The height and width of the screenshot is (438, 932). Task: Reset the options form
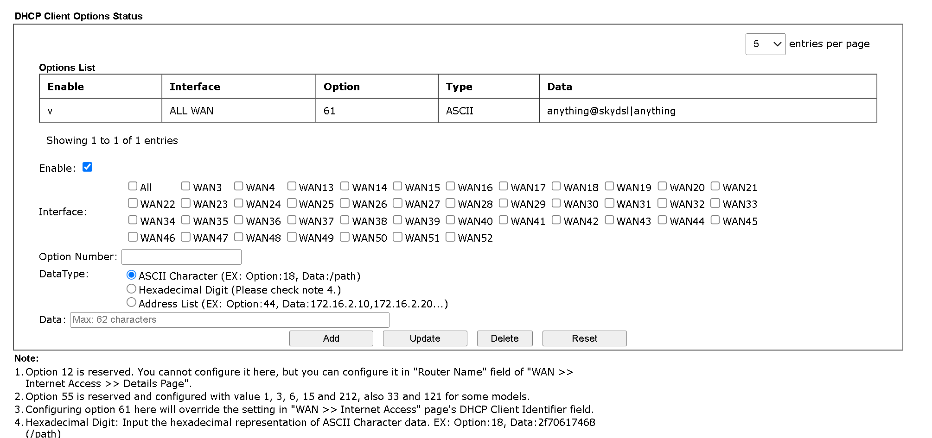[x=584, y=338]
